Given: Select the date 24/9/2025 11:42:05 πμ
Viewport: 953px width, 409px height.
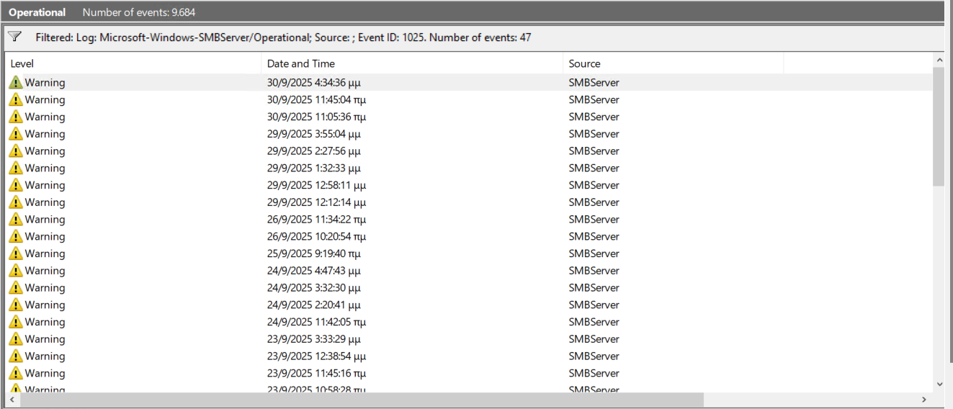Looking at the screenshot, I should pos(316,322).
